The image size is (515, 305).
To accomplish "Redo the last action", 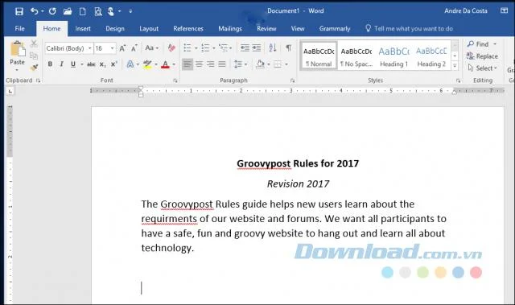I will click(x=52, y=11).
